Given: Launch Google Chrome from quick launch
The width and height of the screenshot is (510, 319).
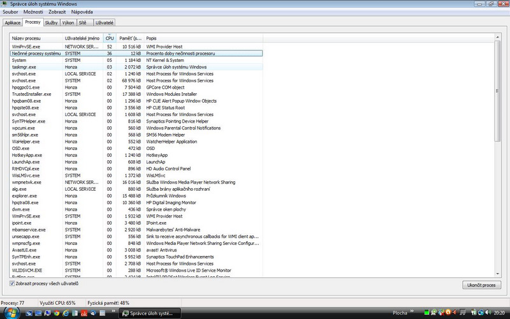Looking at the screenshot, I should coord(56,313).
